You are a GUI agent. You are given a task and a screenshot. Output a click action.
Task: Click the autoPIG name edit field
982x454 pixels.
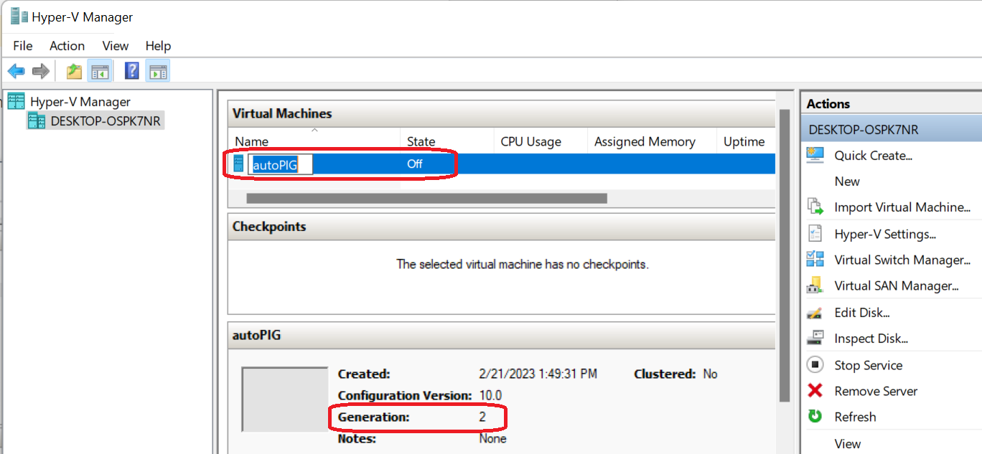tap(281, 164)
